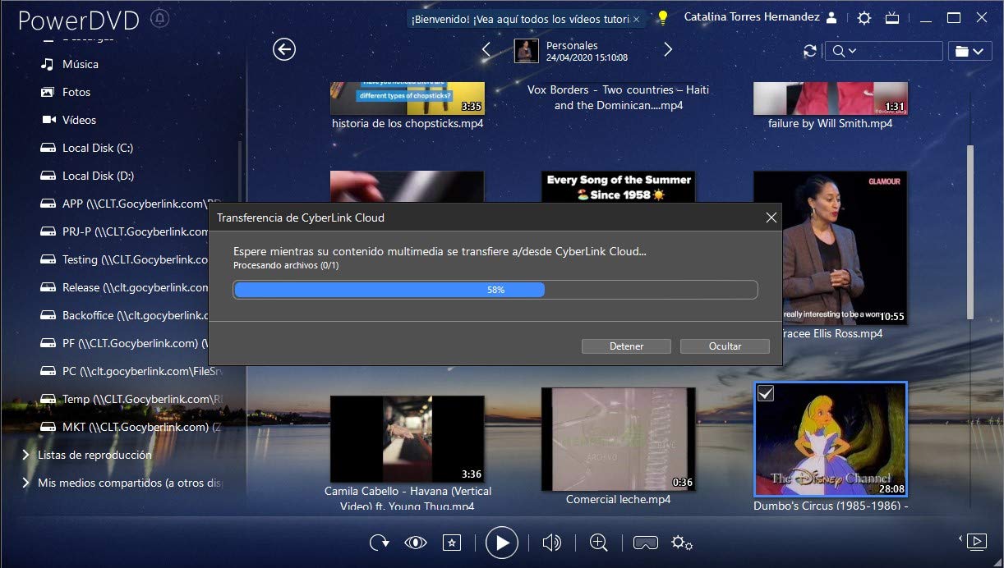Select the historia de los chopsticks thumbnail
The height and width of the screenshot is (568, 1004).
coord(408,98)
